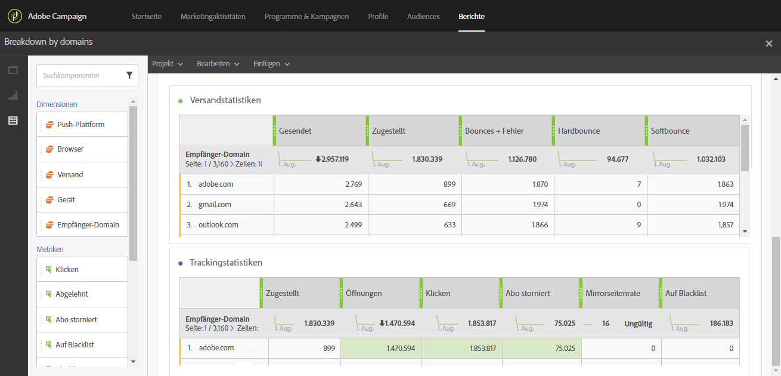The width and height of the screenshot is (781, 376).
Task: Click the filter funnel icon in search
Action: (x=129, y=75)
